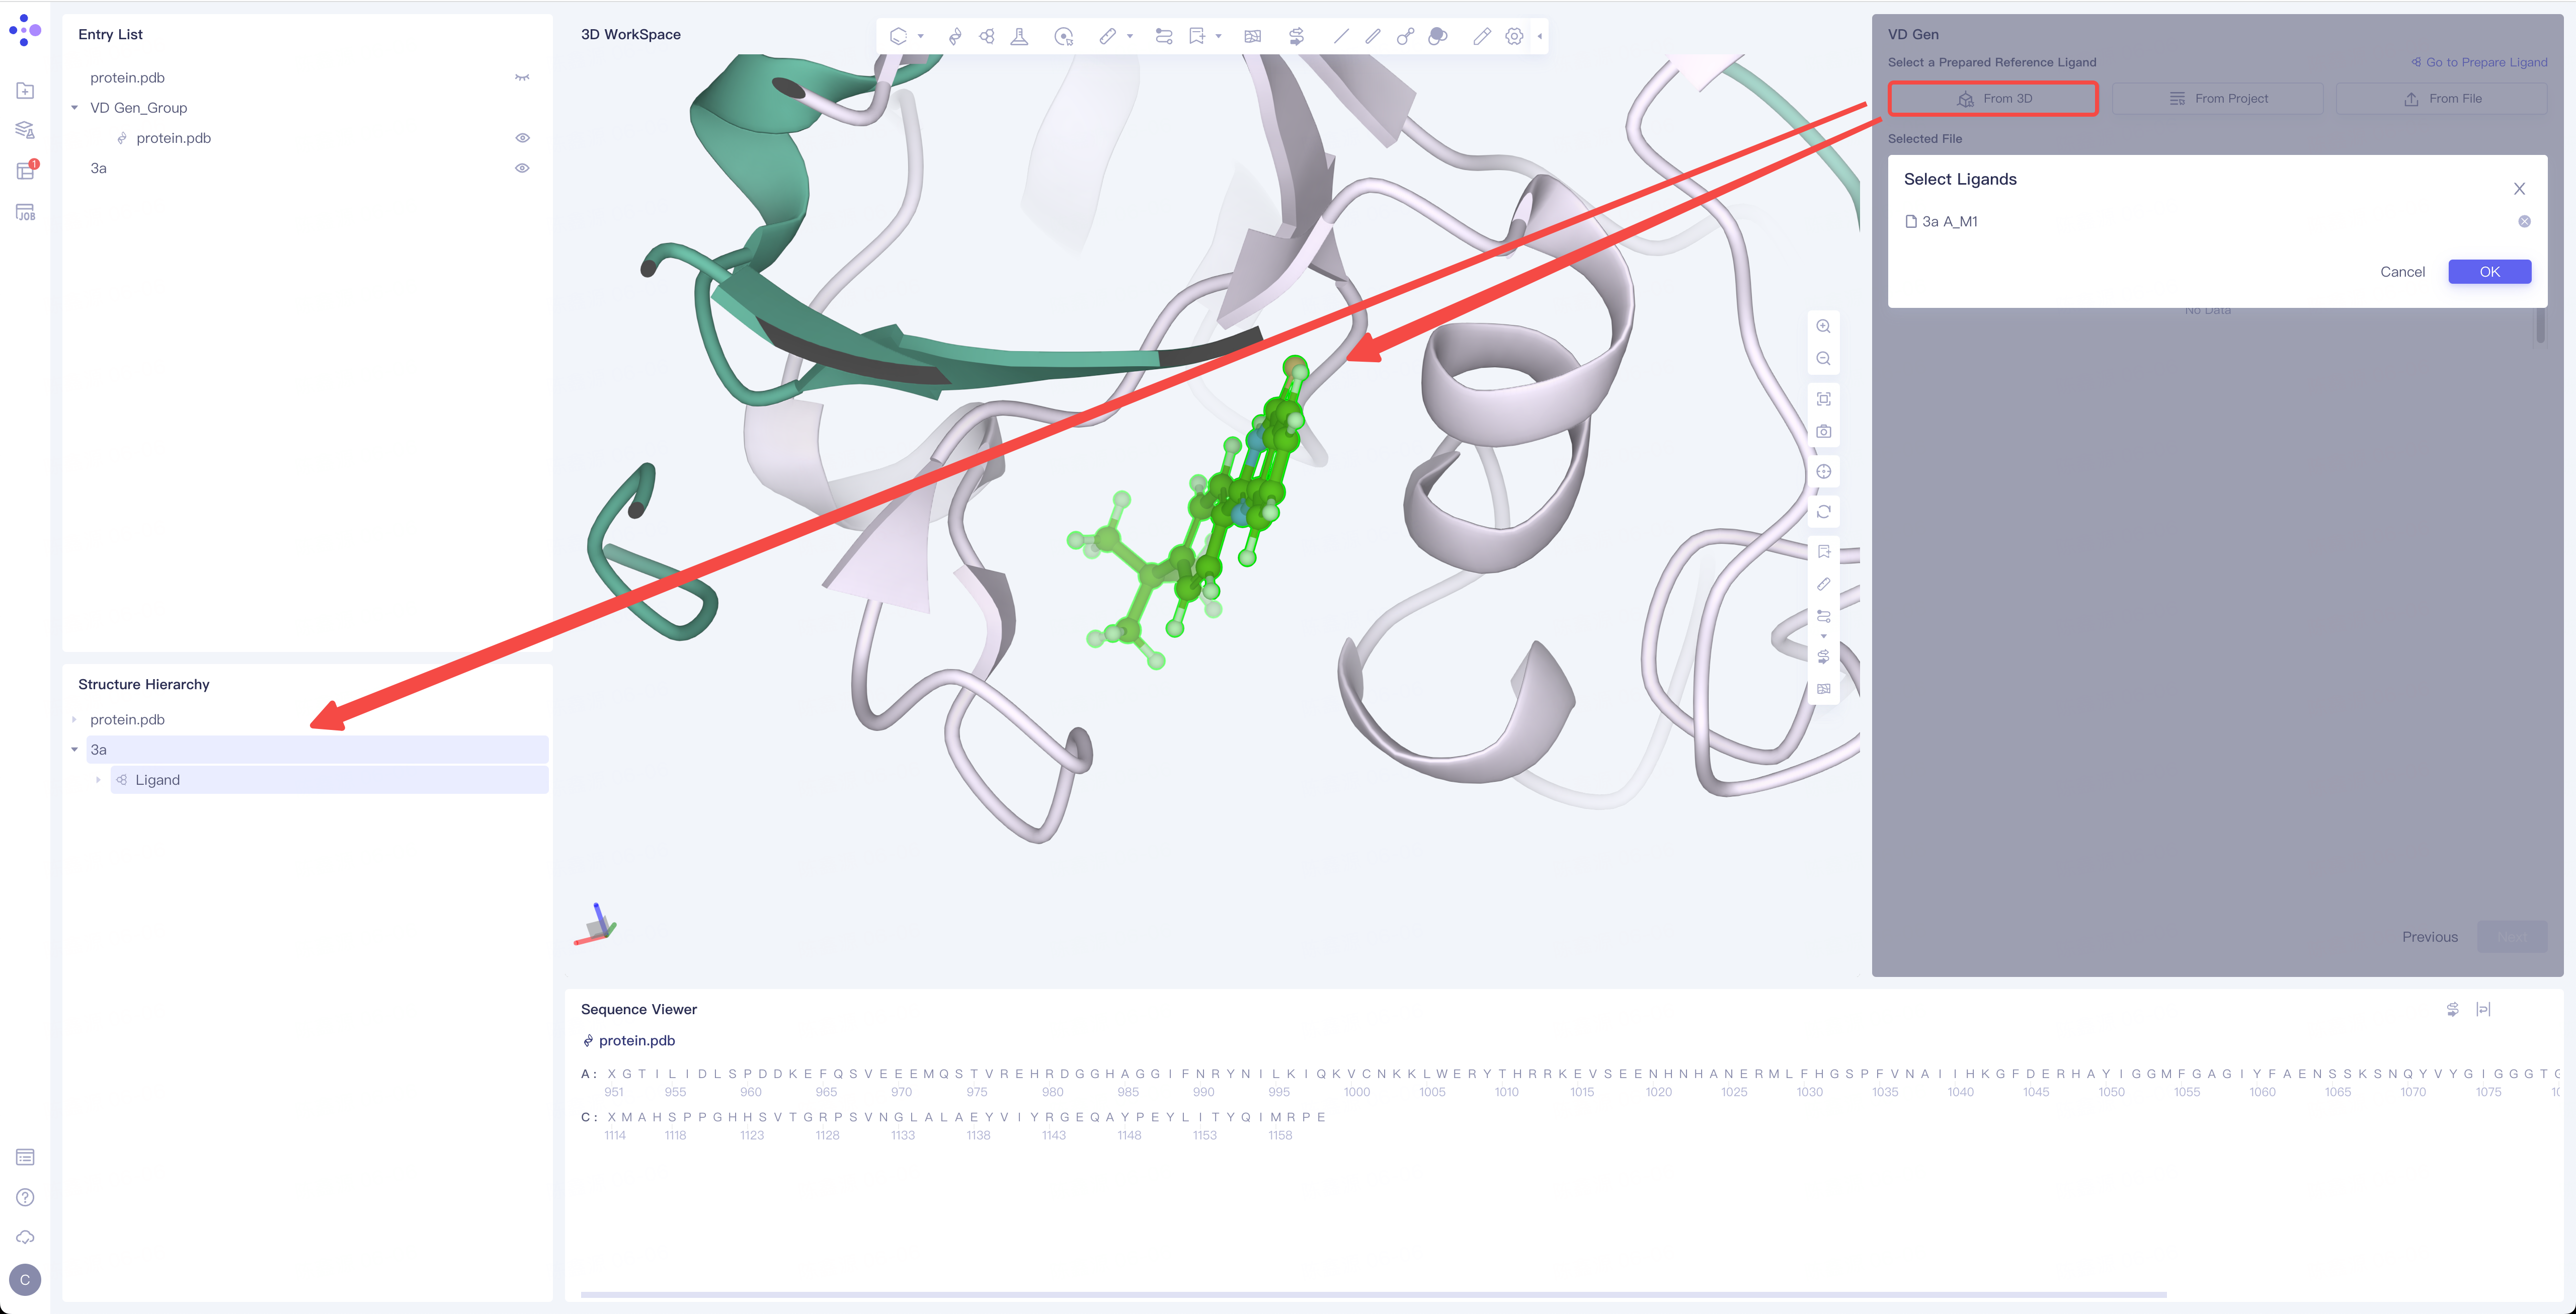Click the interaction path icon in top toolbar
This screenshot has width=2576, height=1314.
tap(1163, 36)
